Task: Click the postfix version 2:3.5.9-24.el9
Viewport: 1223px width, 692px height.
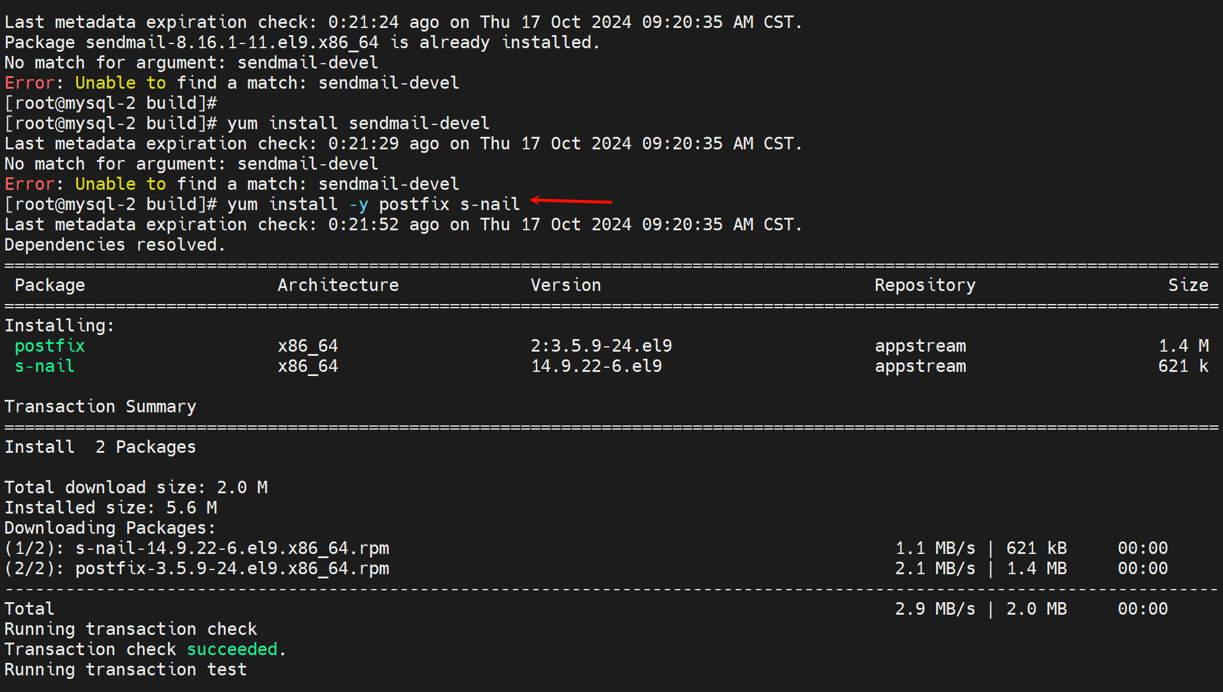Action: 601,346
